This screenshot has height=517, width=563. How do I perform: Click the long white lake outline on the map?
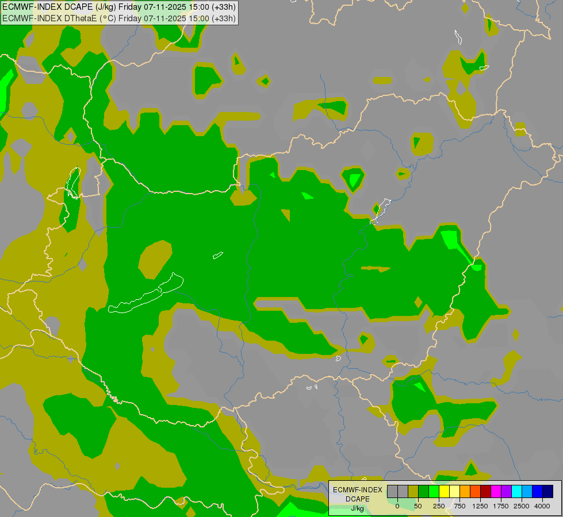tap(146, 293)
